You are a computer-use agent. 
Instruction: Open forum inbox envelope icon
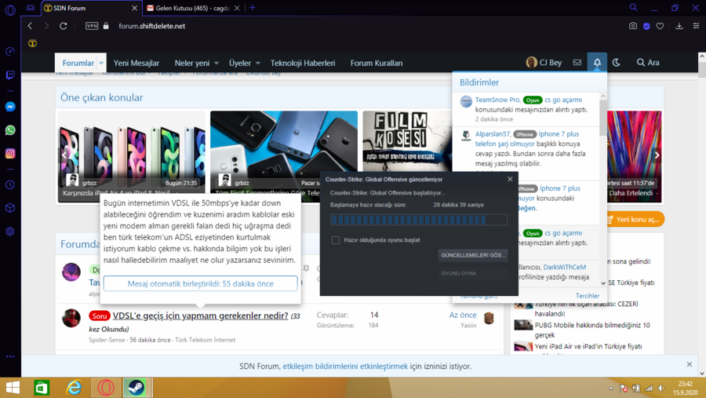[577, 63]
